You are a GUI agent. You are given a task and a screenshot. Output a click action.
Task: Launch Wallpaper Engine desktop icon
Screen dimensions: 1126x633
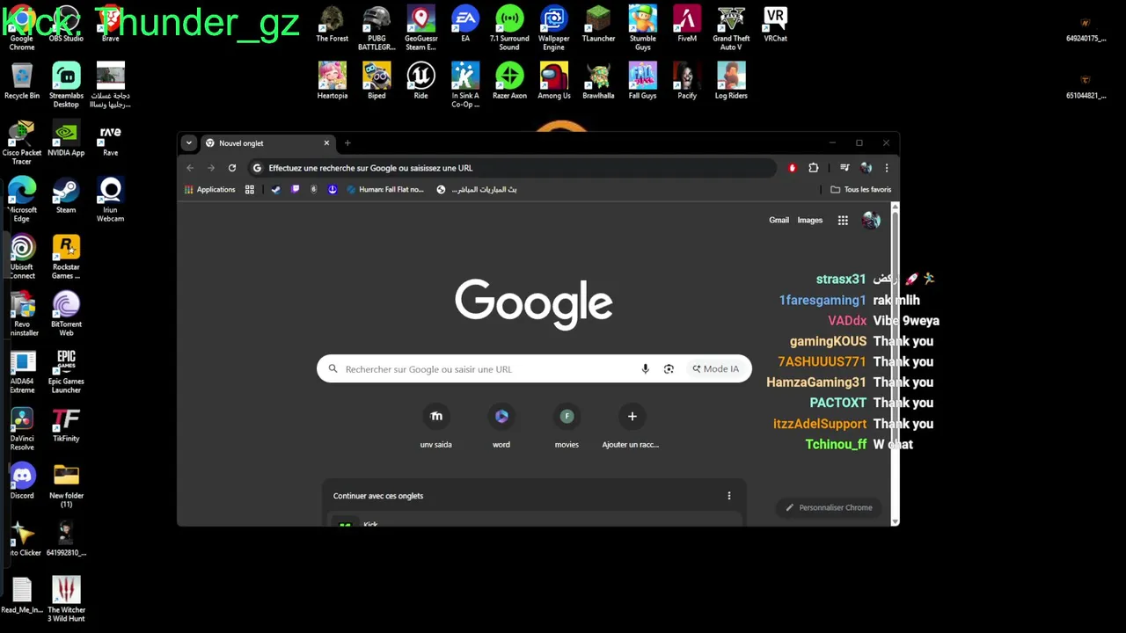click(553, 28)
